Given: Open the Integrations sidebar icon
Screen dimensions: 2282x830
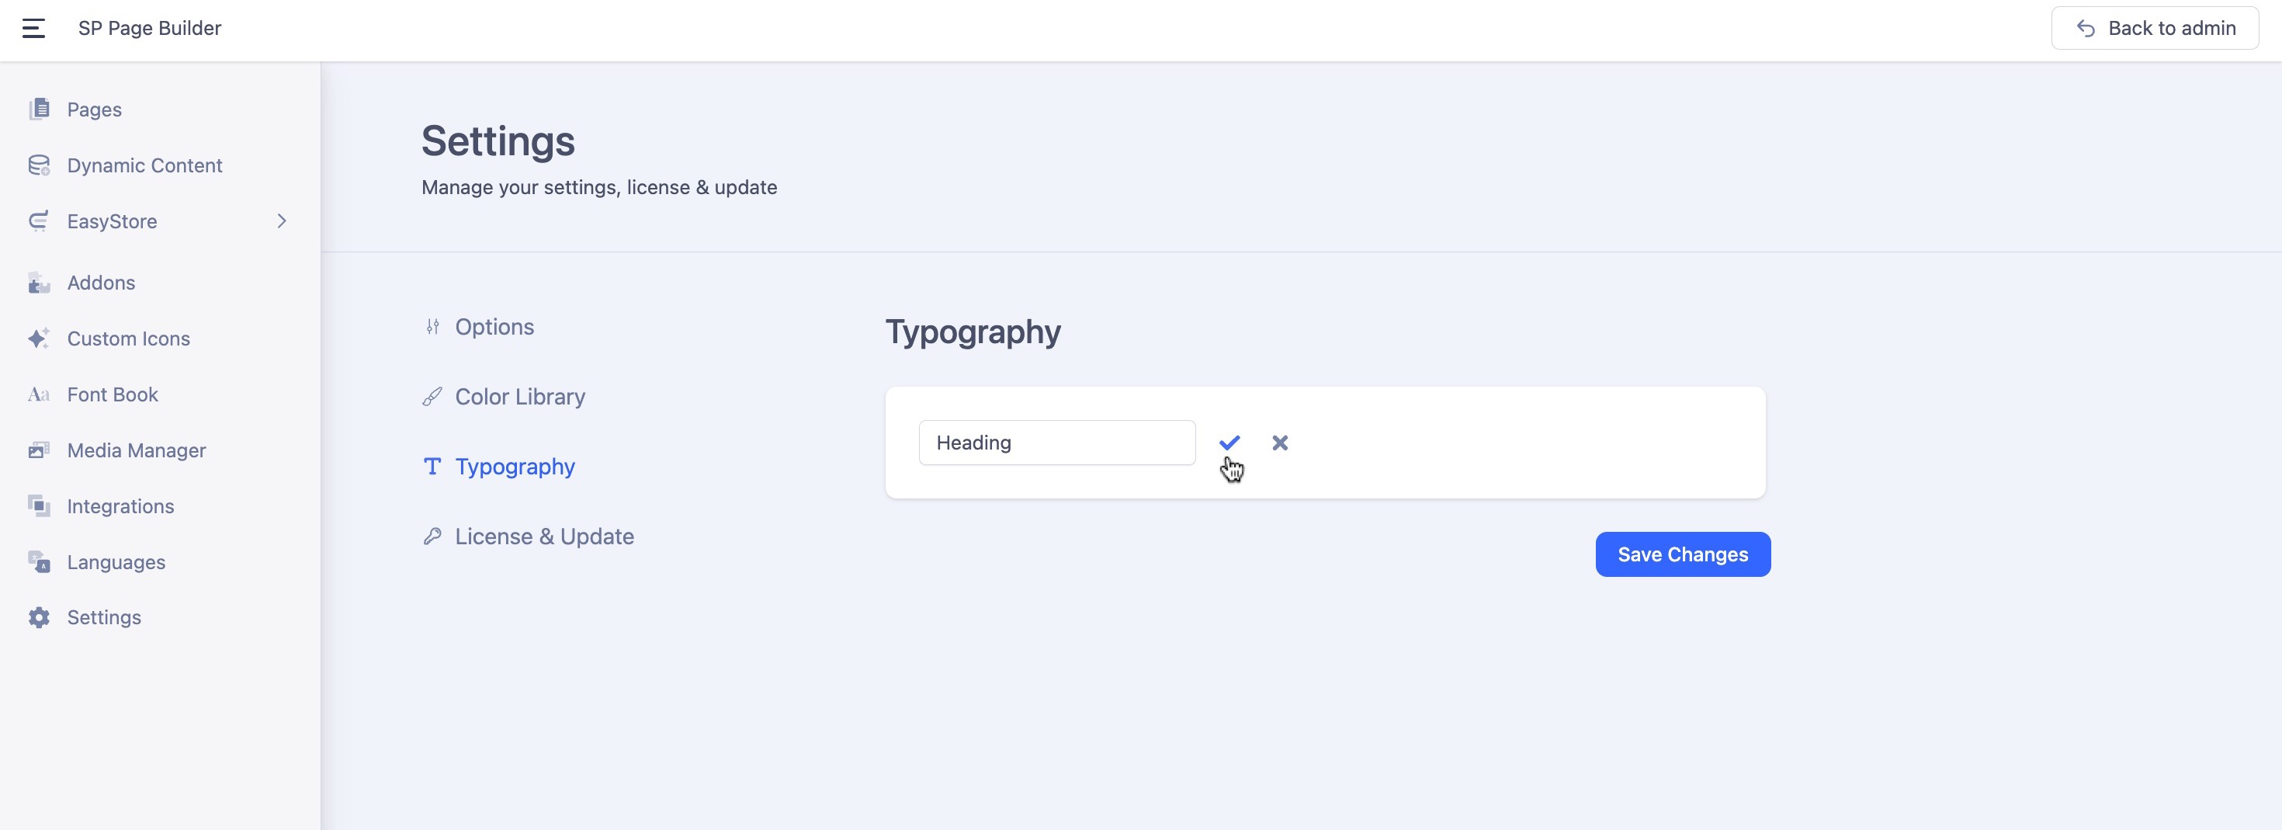Looking at the screenshot, I should point(39,507).
